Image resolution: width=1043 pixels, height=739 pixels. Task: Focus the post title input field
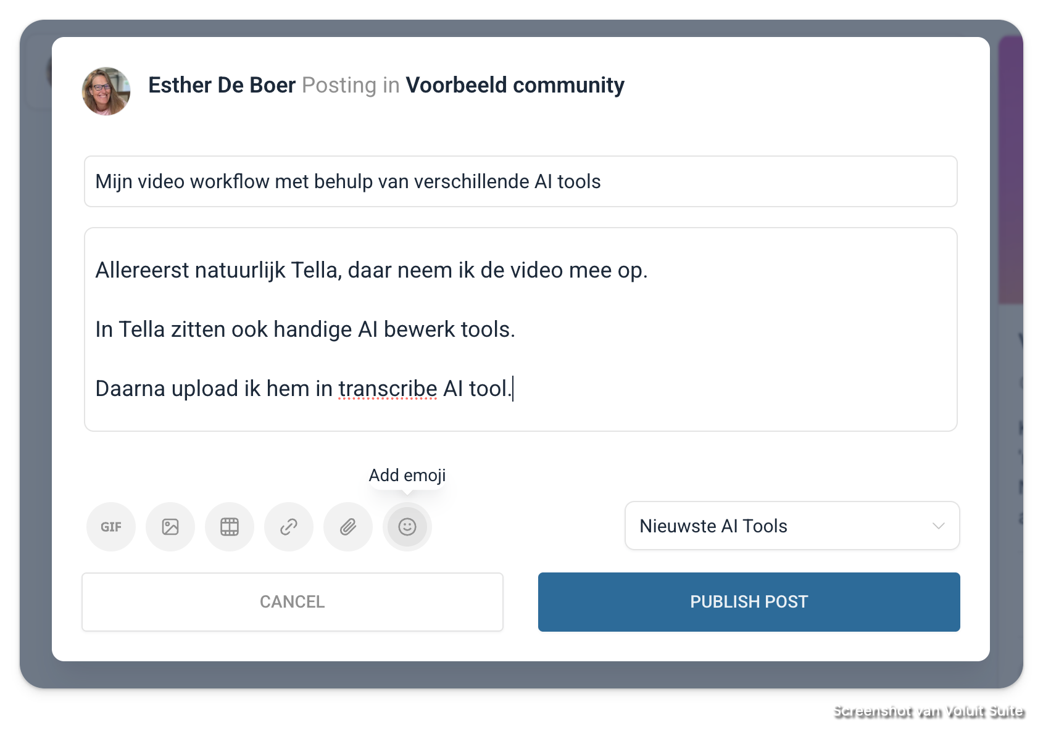coord(521,181)
